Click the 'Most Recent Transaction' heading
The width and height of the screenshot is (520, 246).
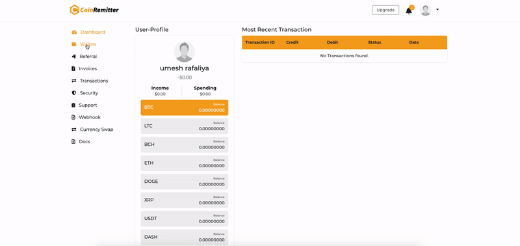click(x=277, y=29)
